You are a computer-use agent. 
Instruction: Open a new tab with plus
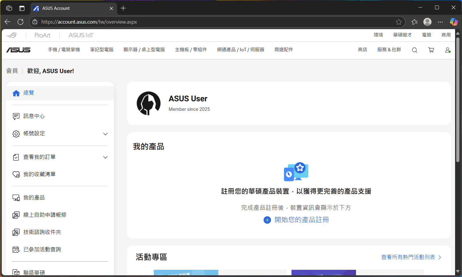(x=123, y=8)
